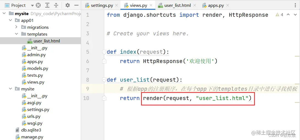
Task: Click the comment '# Create your views here.'
Action: tap(148, 34)
